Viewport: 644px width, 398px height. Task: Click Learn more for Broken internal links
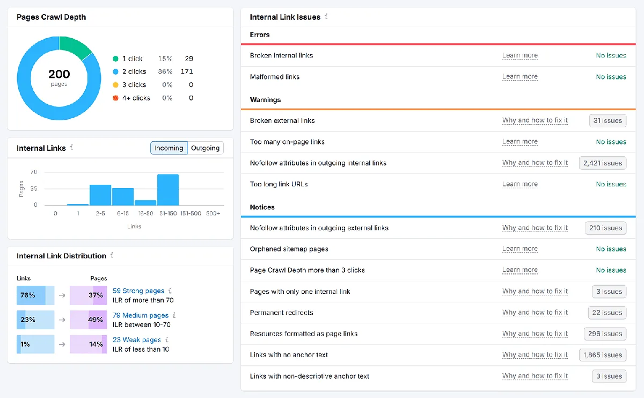[x=520, y=55]
